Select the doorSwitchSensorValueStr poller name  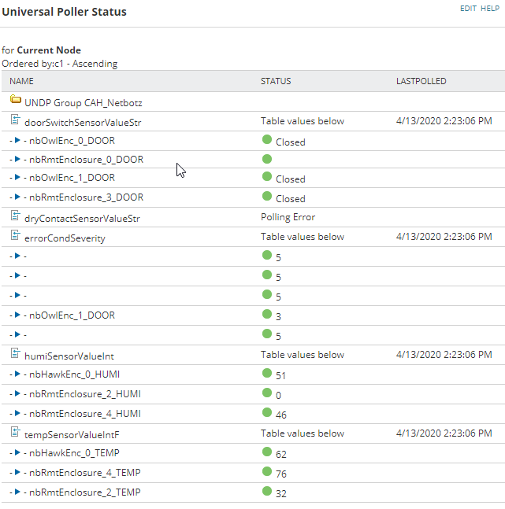pos(83,123)
